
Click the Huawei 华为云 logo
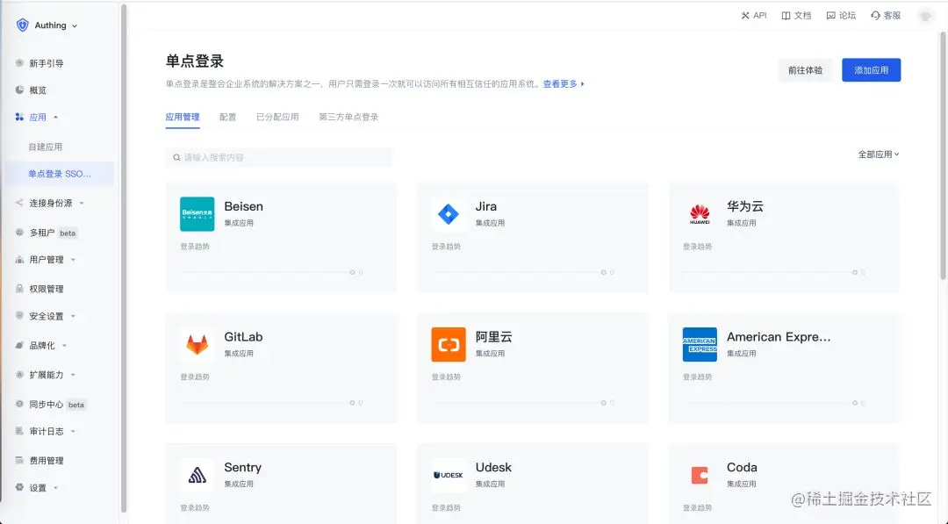click(x=700, y=214)
